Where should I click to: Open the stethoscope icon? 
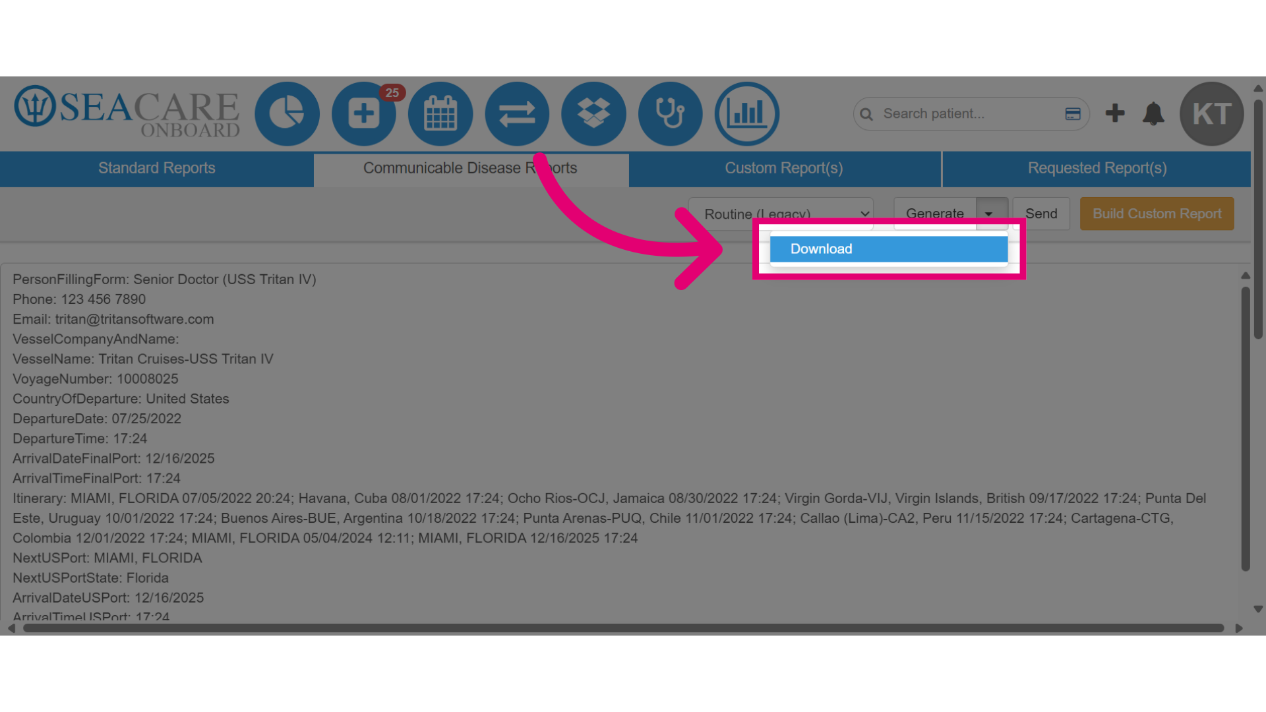(x=670, y=114)
